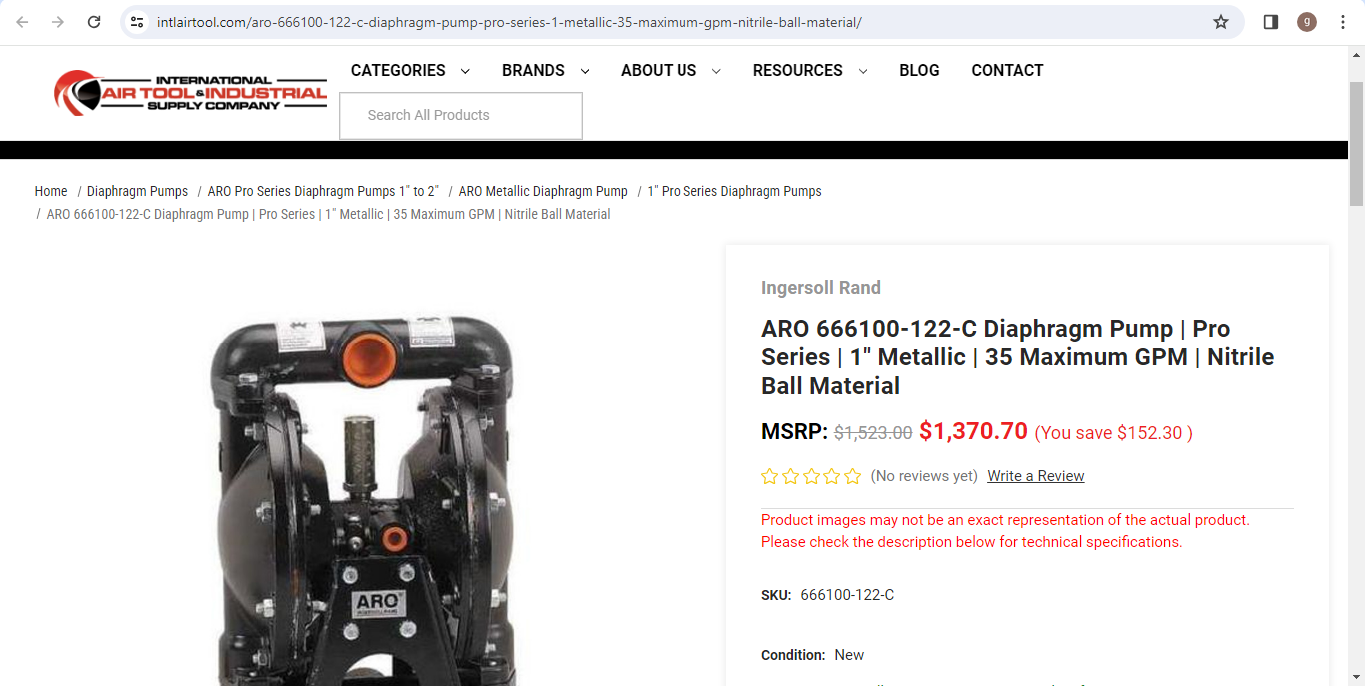The width and height of the screenshot is (1365, 686).
Task: Open the Chrome three-dot menu
Action: [x=1343, y=22]
